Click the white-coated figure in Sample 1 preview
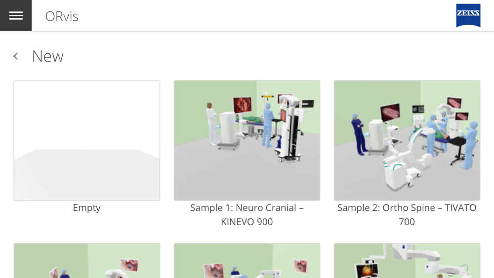Screen dimensions: 494x278 pyautogui.click(x=211, y=123)
